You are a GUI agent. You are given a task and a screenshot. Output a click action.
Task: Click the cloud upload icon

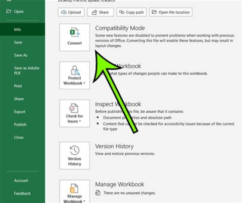coord(64,12)
